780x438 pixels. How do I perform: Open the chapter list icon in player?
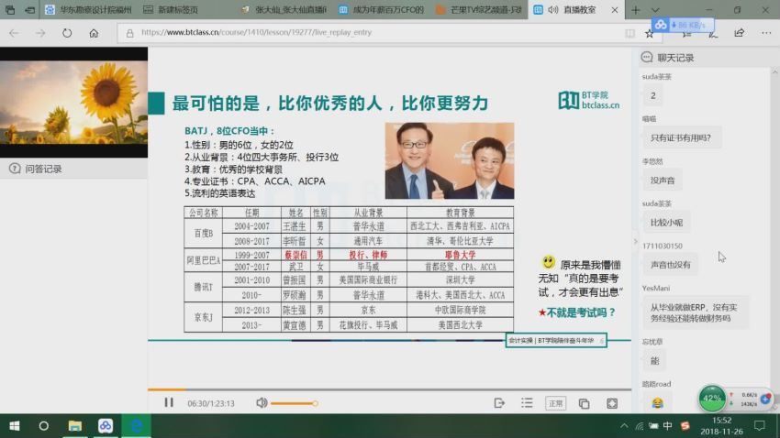(527, 403)
